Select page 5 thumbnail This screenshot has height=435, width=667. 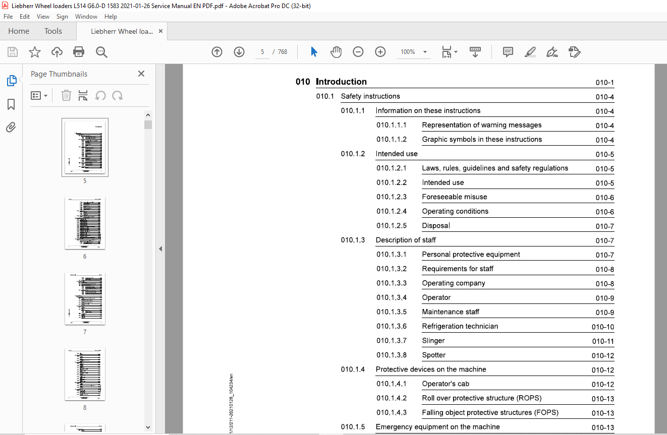click(x=85, y=148)
